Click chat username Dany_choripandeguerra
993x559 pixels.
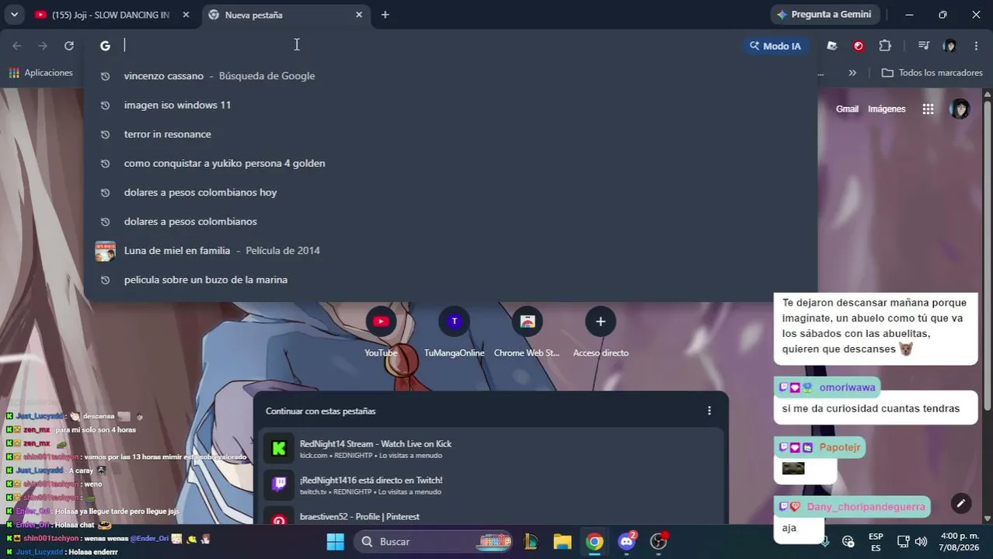866,507
